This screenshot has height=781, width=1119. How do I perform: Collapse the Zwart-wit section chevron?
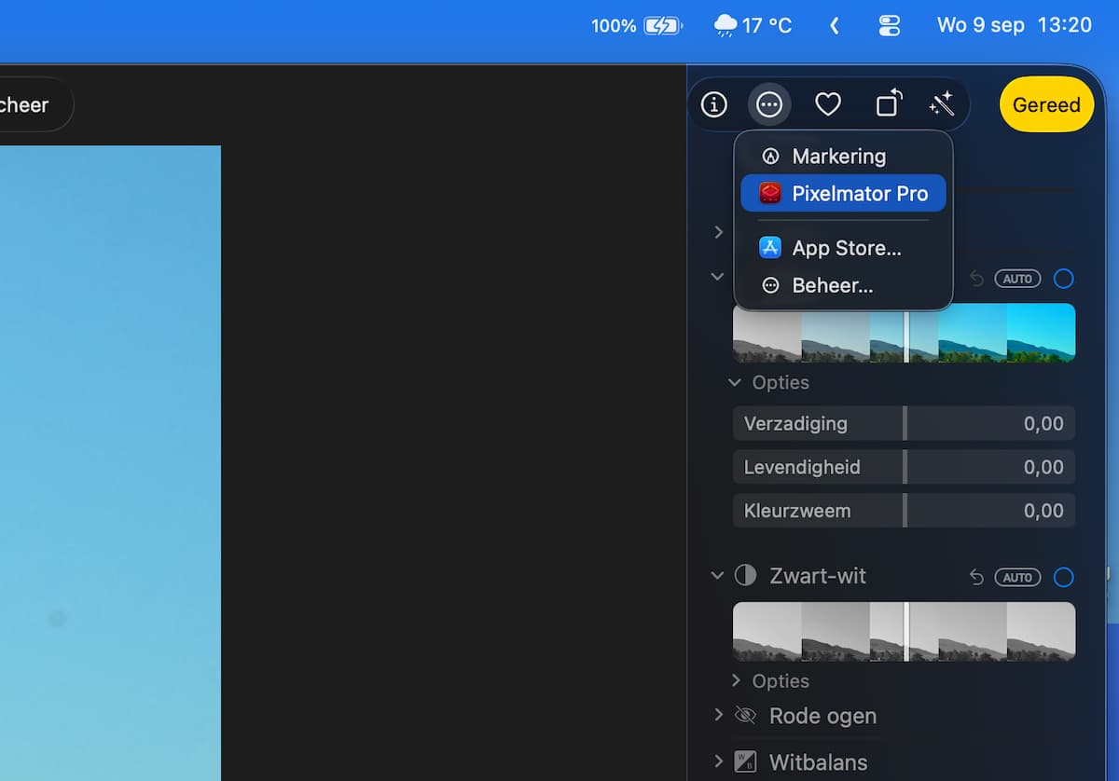coord(717,576)
